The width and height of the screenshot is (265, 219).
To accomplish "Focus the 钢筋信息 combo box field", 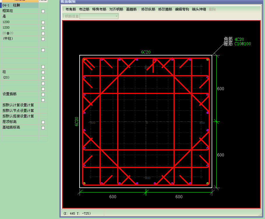I will coord(99,16).
